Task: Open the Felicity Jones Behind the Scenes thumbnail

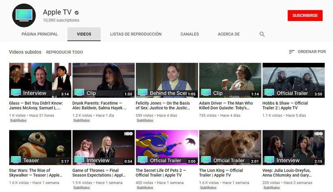Action: point(167,80)
